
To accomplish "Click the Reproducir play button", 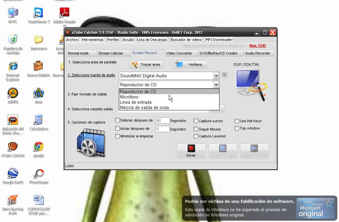I will (254, 151).
